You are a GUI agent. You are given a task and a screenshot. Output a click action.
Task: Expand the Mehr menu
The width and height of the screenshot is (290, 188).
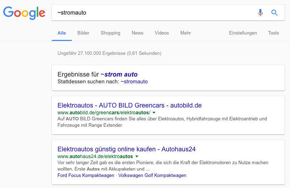pos(185,33)
